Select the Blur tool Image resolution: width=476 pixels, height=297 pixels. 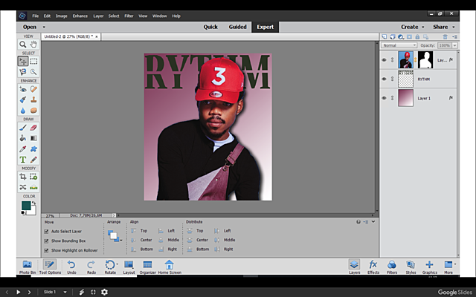pyautogui.click(x=23, y=111)
